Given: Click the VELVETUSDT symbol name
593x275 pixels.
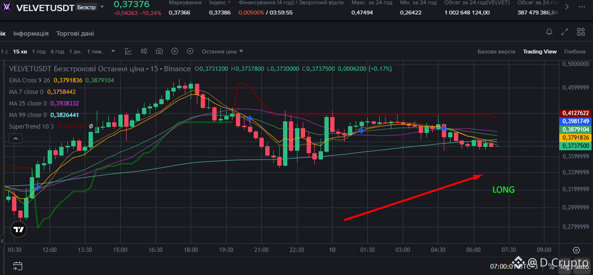Looking at the screenshot, I should [45, 8].
